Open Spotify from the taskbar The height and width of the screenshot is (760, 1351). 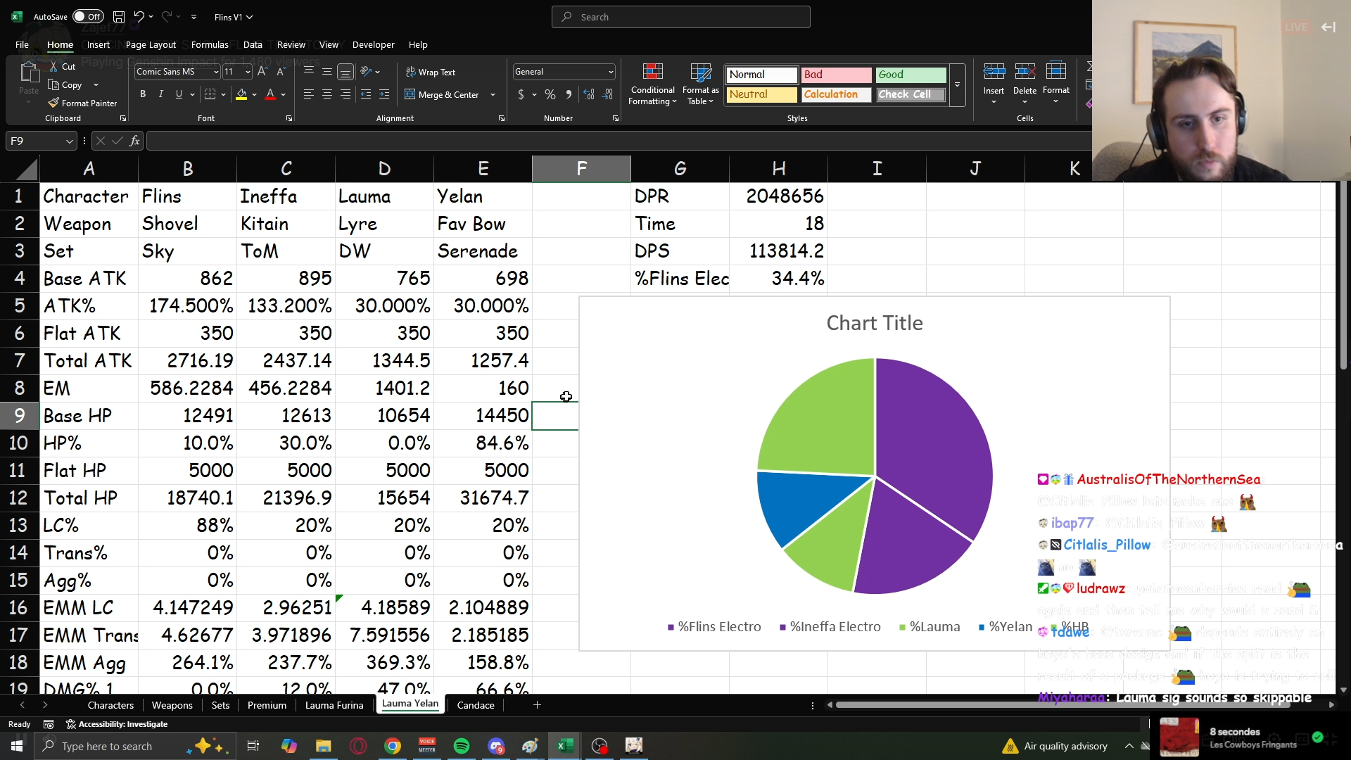(462, 746)
